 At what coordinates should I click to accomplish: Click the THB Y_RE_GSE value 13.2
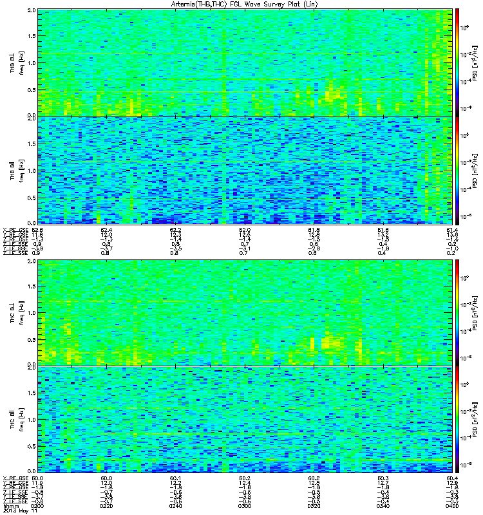pyautogui.click(x=383, y=235)
